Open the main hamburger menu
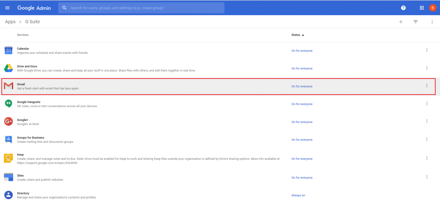Viewport: 440px width, 223px height. click(7, 8)
